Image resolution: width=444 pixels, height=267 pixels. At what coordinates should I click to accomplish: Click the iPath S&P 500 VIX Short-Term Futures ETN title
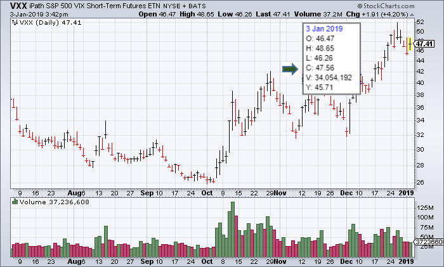point(95,6)
